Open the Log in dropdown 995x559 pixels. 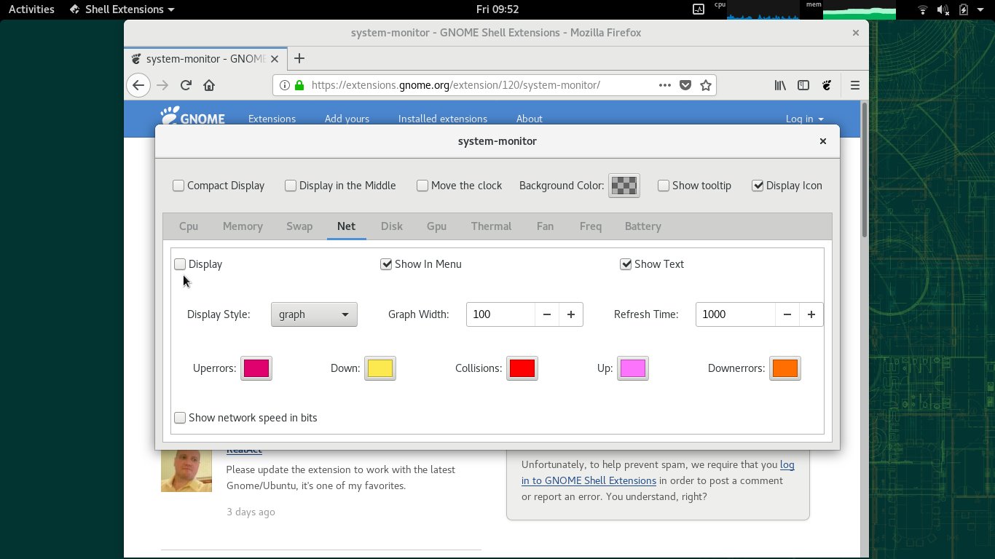tap(804, 119)
